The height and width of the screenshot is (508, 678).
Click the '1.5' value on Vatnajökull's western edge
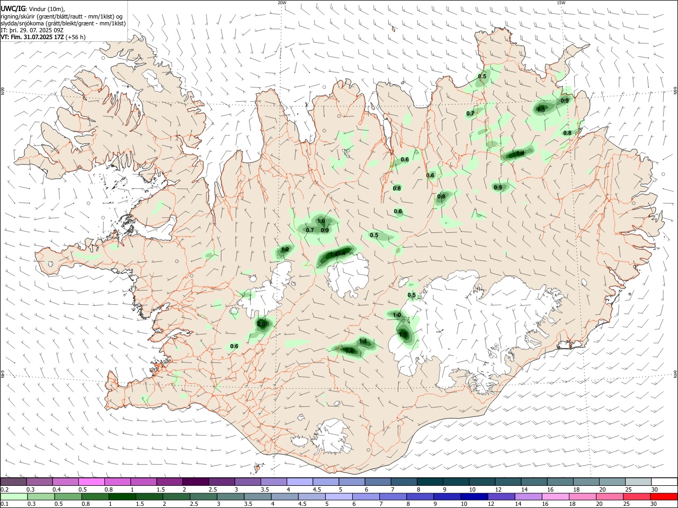click(x=403, y=334)
